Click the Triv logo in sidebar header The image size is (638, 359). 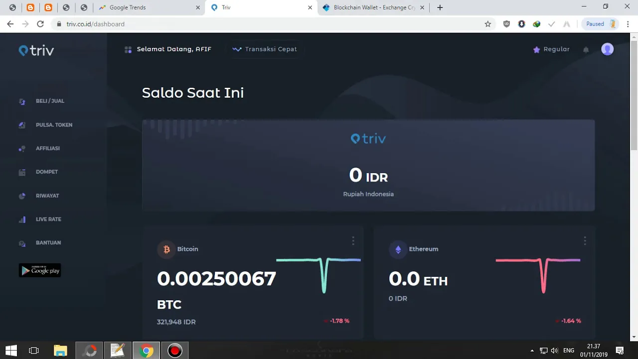click(36, 50)
